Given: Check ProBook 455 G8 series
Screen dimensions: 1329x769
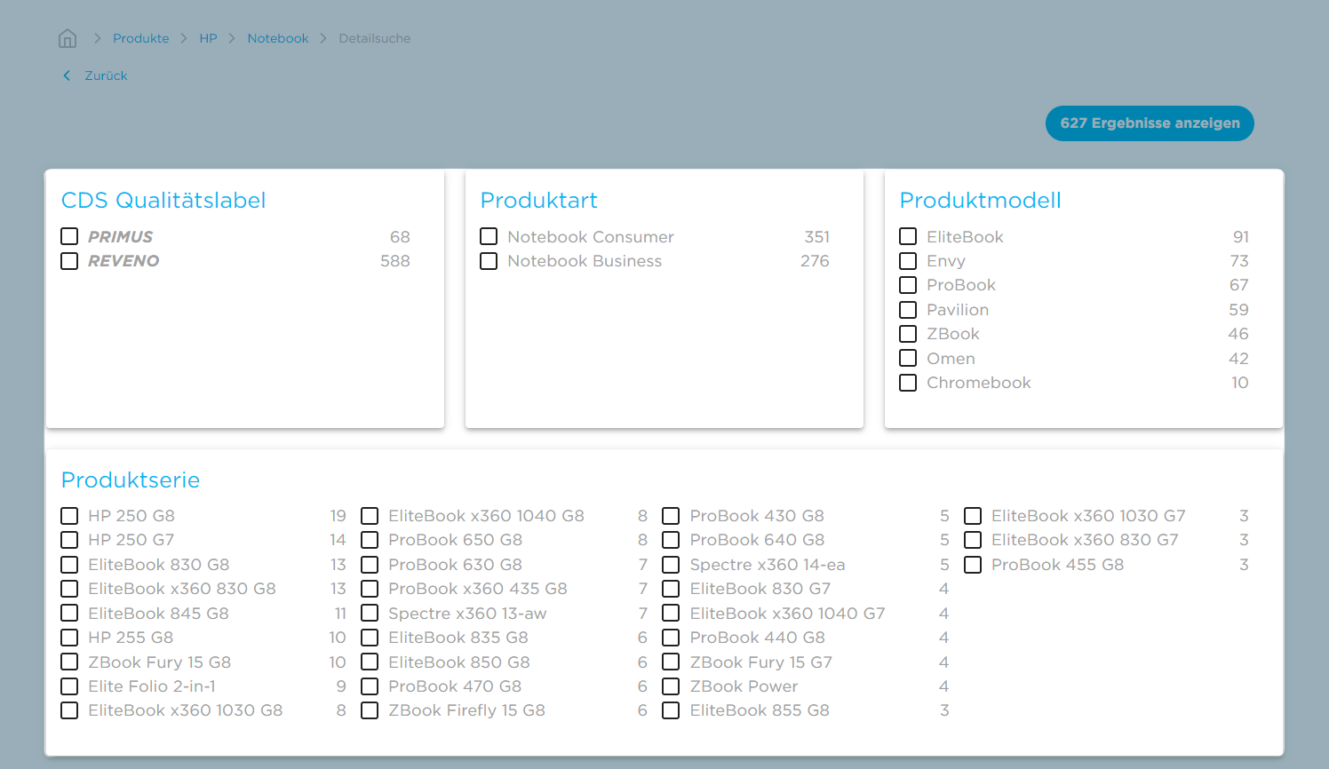Looking at the screenshot, I should tap(973, 565).
